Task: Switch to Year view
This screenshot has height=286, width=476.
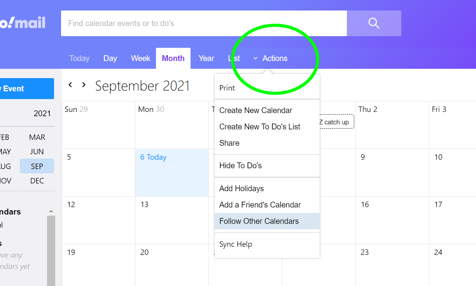Action: tap(206, 58)
